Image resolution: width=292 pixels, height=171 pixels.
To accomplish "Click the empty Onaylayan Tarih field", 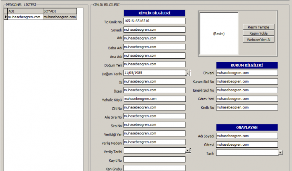I will pos(247,153).
